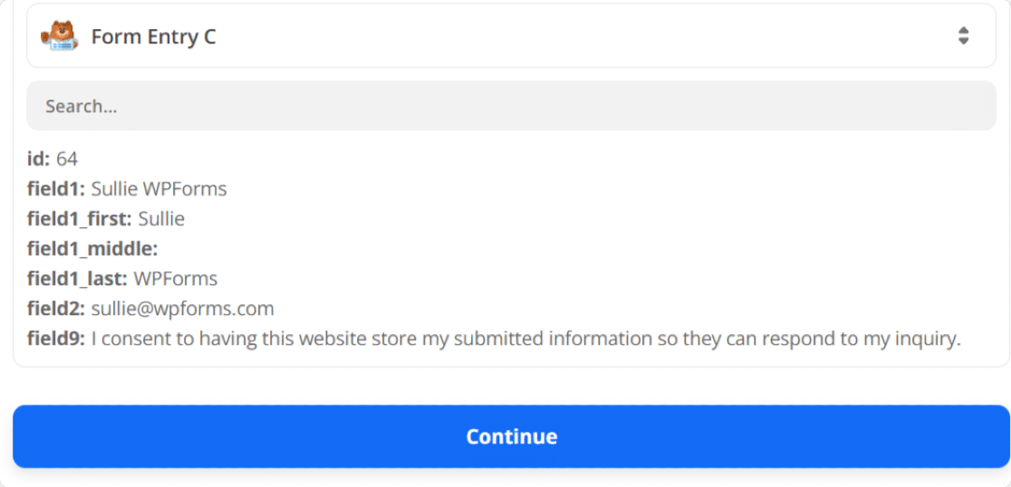
Task: Select the field9 label
Action: [x=56, y=339]
